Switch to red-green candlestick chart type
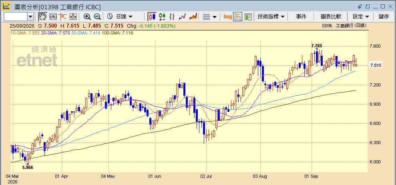396x185 pixels. (x=162, y=17)
